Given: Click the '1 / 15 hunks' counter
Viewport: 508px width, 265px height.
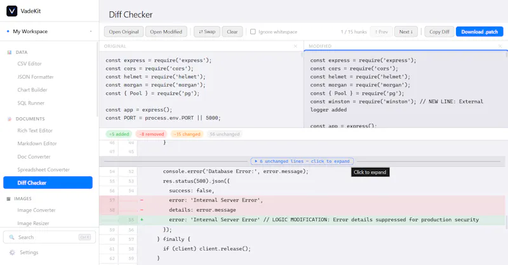Looking at the screenshot, I should click(x=354, y=32).
